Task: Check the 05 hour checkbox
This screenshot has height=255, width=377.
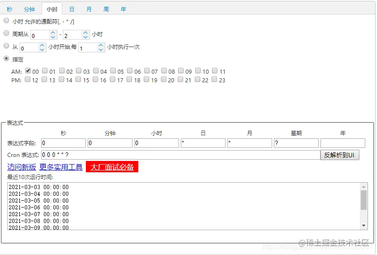Action: click(113, 71)
